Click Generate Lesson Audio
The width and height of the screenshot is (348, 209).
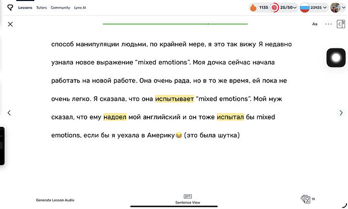55,200
